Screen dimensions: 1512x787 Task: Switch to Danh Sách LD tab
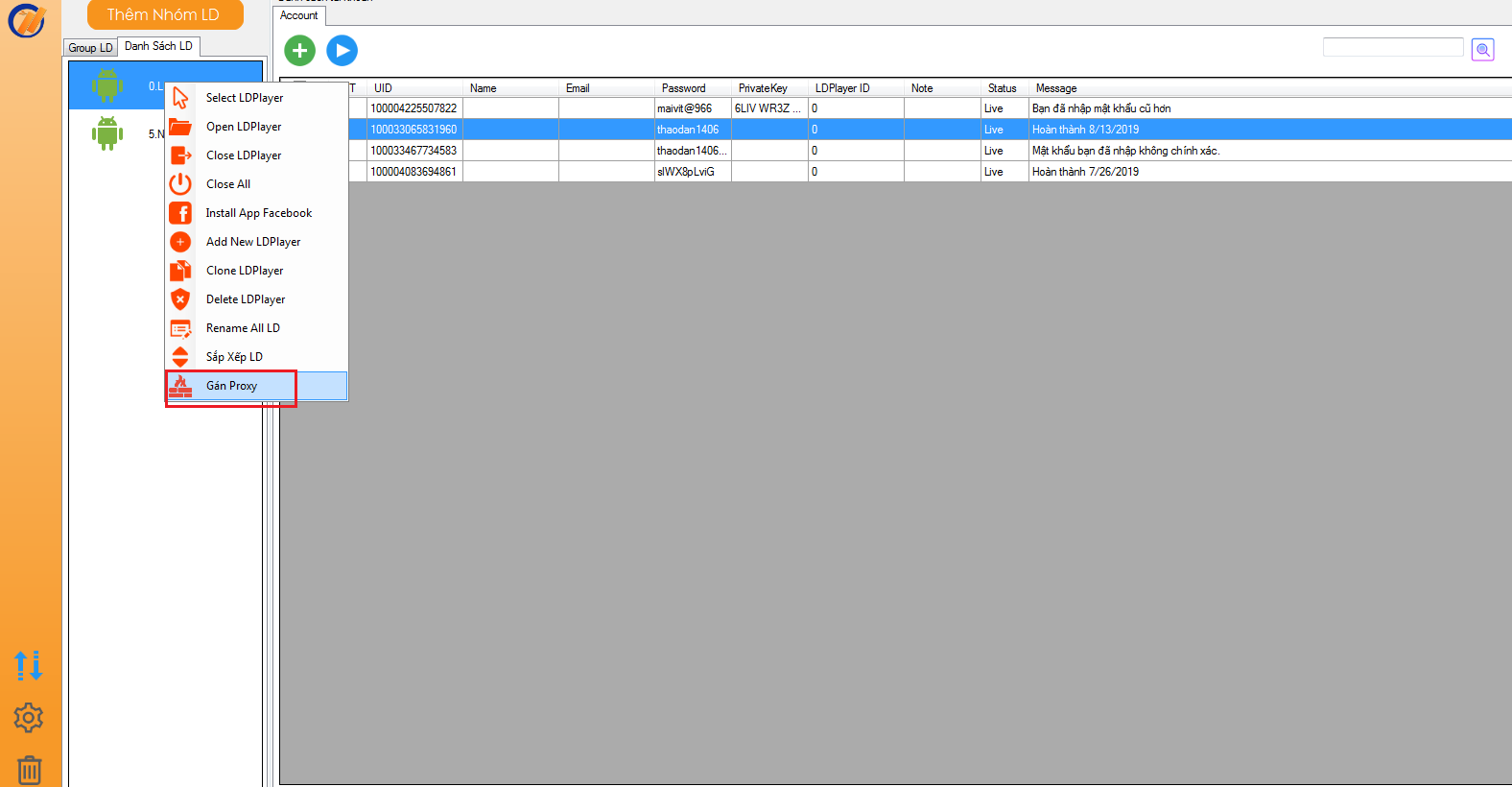point(158,46)
